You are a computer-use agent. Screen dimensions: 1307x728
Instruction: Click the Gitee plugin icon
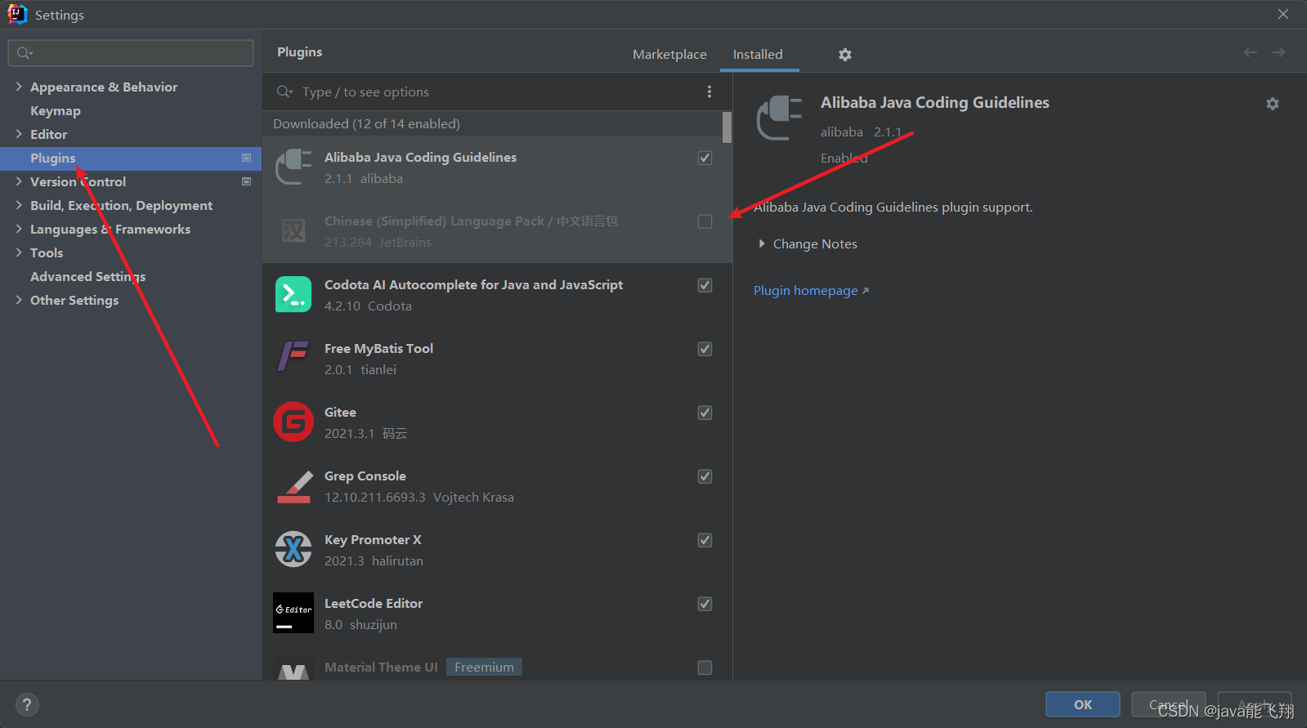click(293, 422)
